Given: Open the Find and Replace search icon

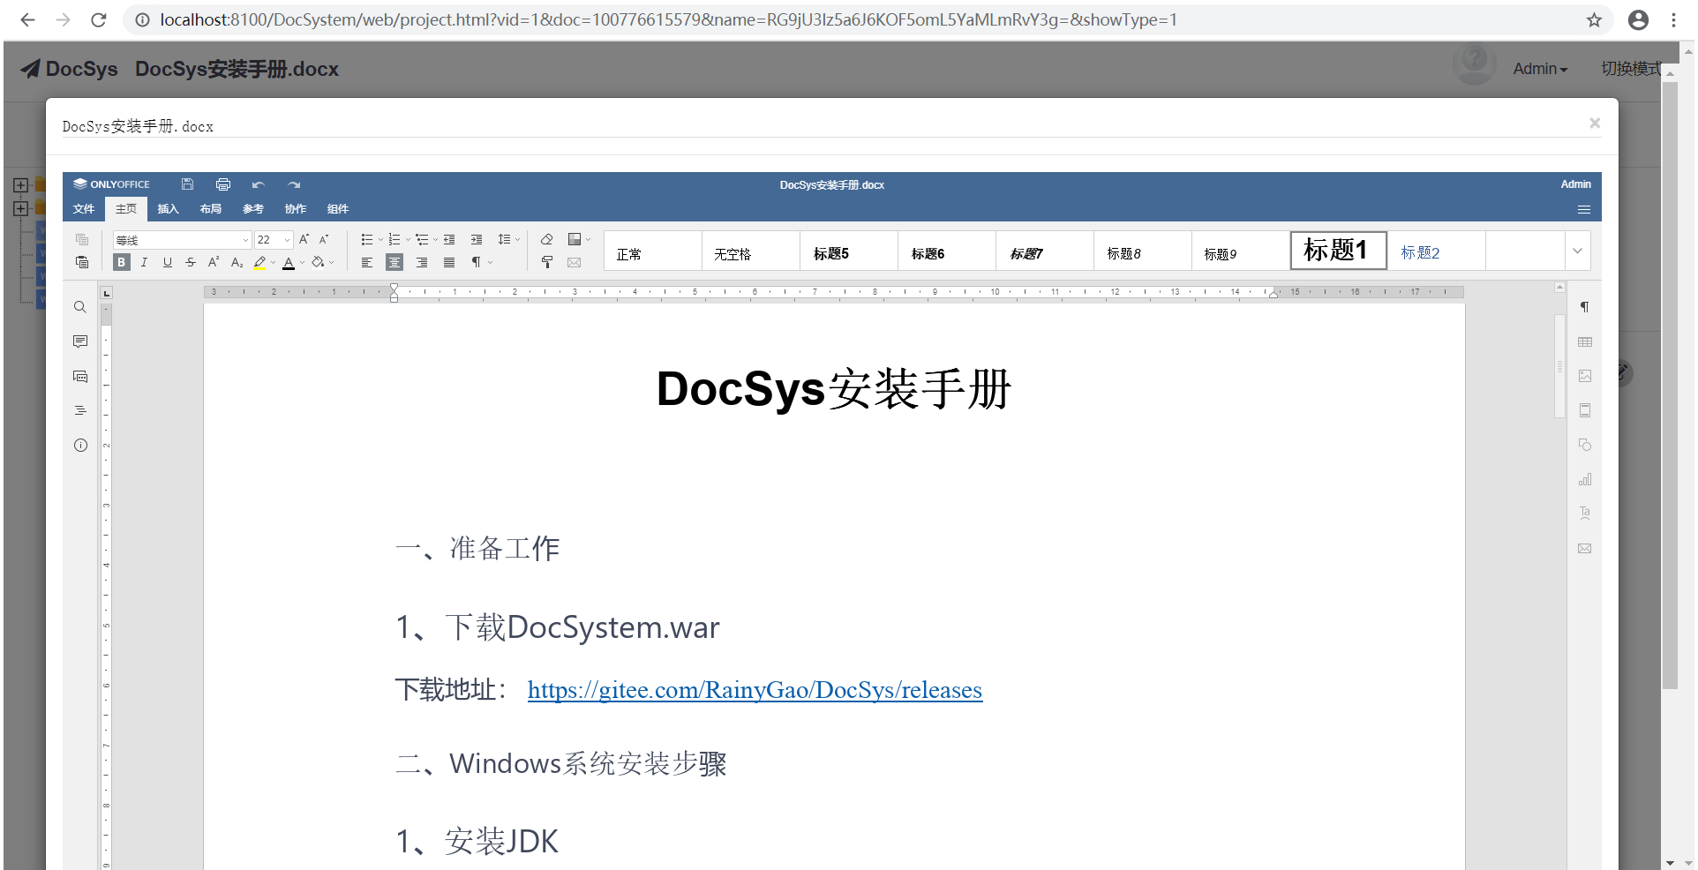Looking at the screenshot, I should tap(80, 307).
